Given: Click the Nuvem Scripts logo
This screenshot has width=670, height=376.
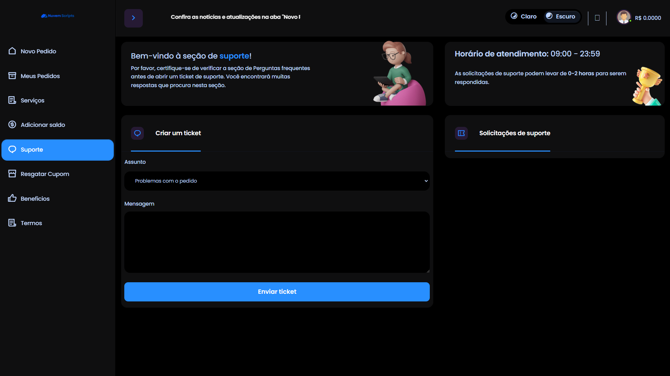Looking at the screenshot, I should coord(58,16).
